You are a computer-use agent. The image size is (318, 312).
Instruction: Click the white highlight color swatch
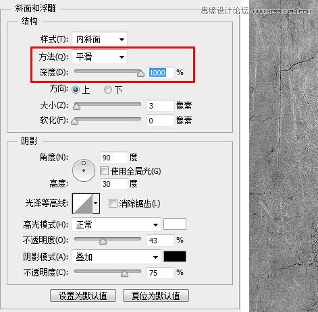pyautogui.click(x=175, y=224)
